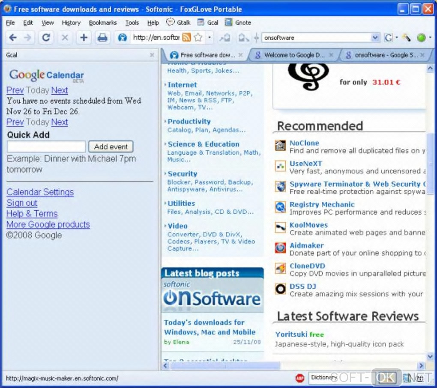The height and width of the screenshot is (388, 437).
Task: Click the Sign out link
Action: click(22, 203)
